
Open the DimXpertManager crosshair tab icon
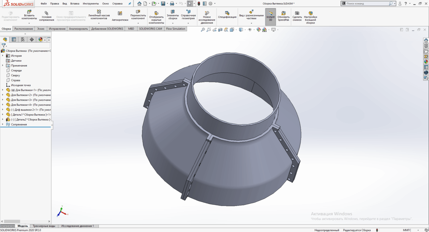pyautogui.click(x=32, y=39)
